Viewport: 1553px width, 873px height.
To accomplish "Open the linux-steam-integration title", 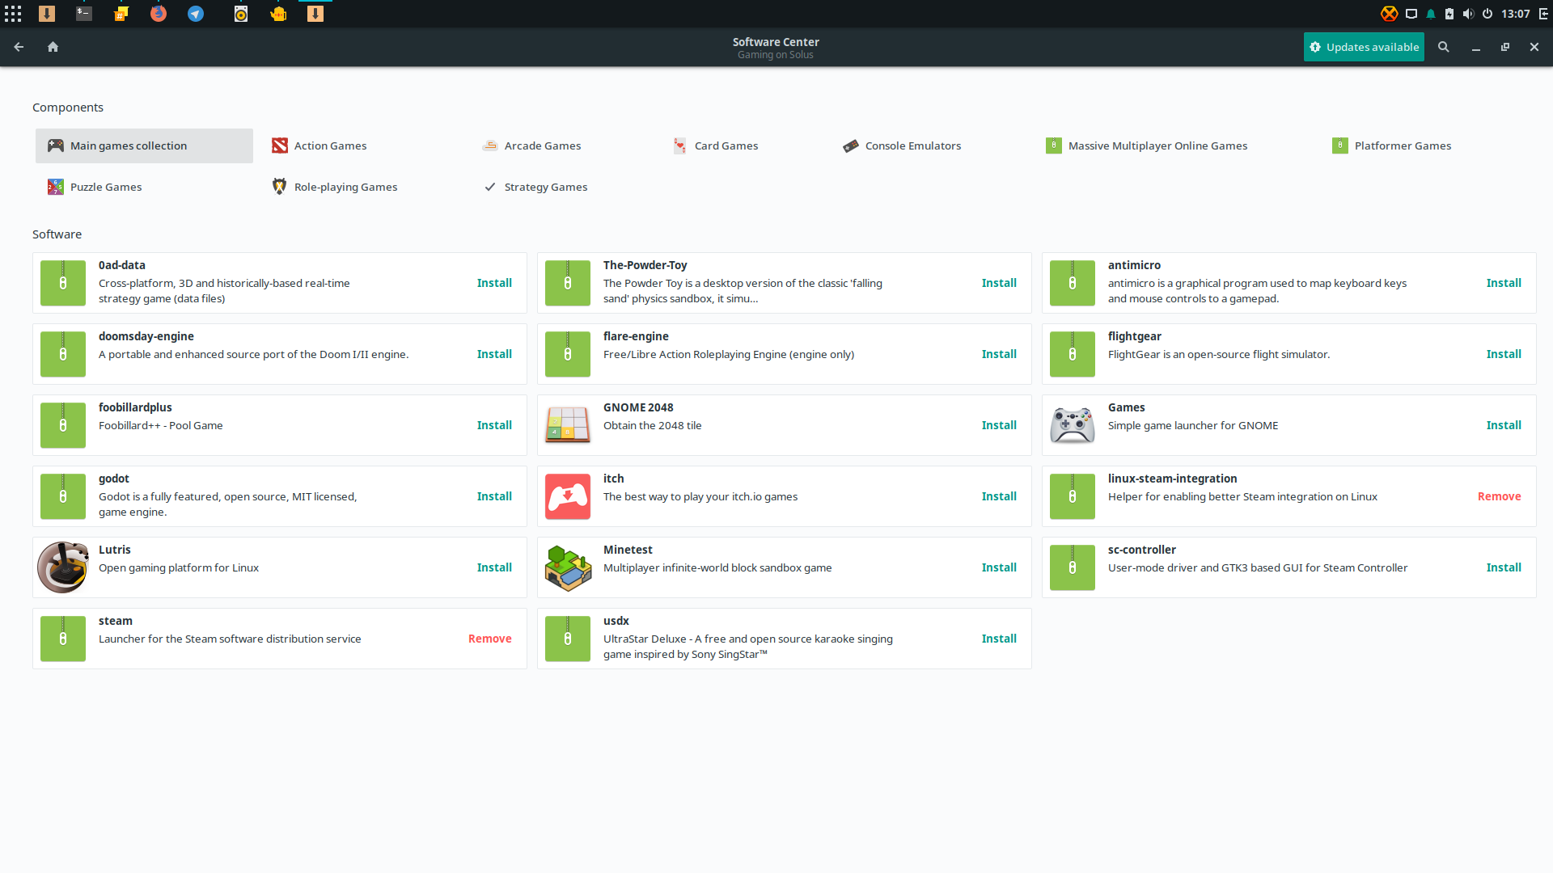I will tap(1172, 479).
